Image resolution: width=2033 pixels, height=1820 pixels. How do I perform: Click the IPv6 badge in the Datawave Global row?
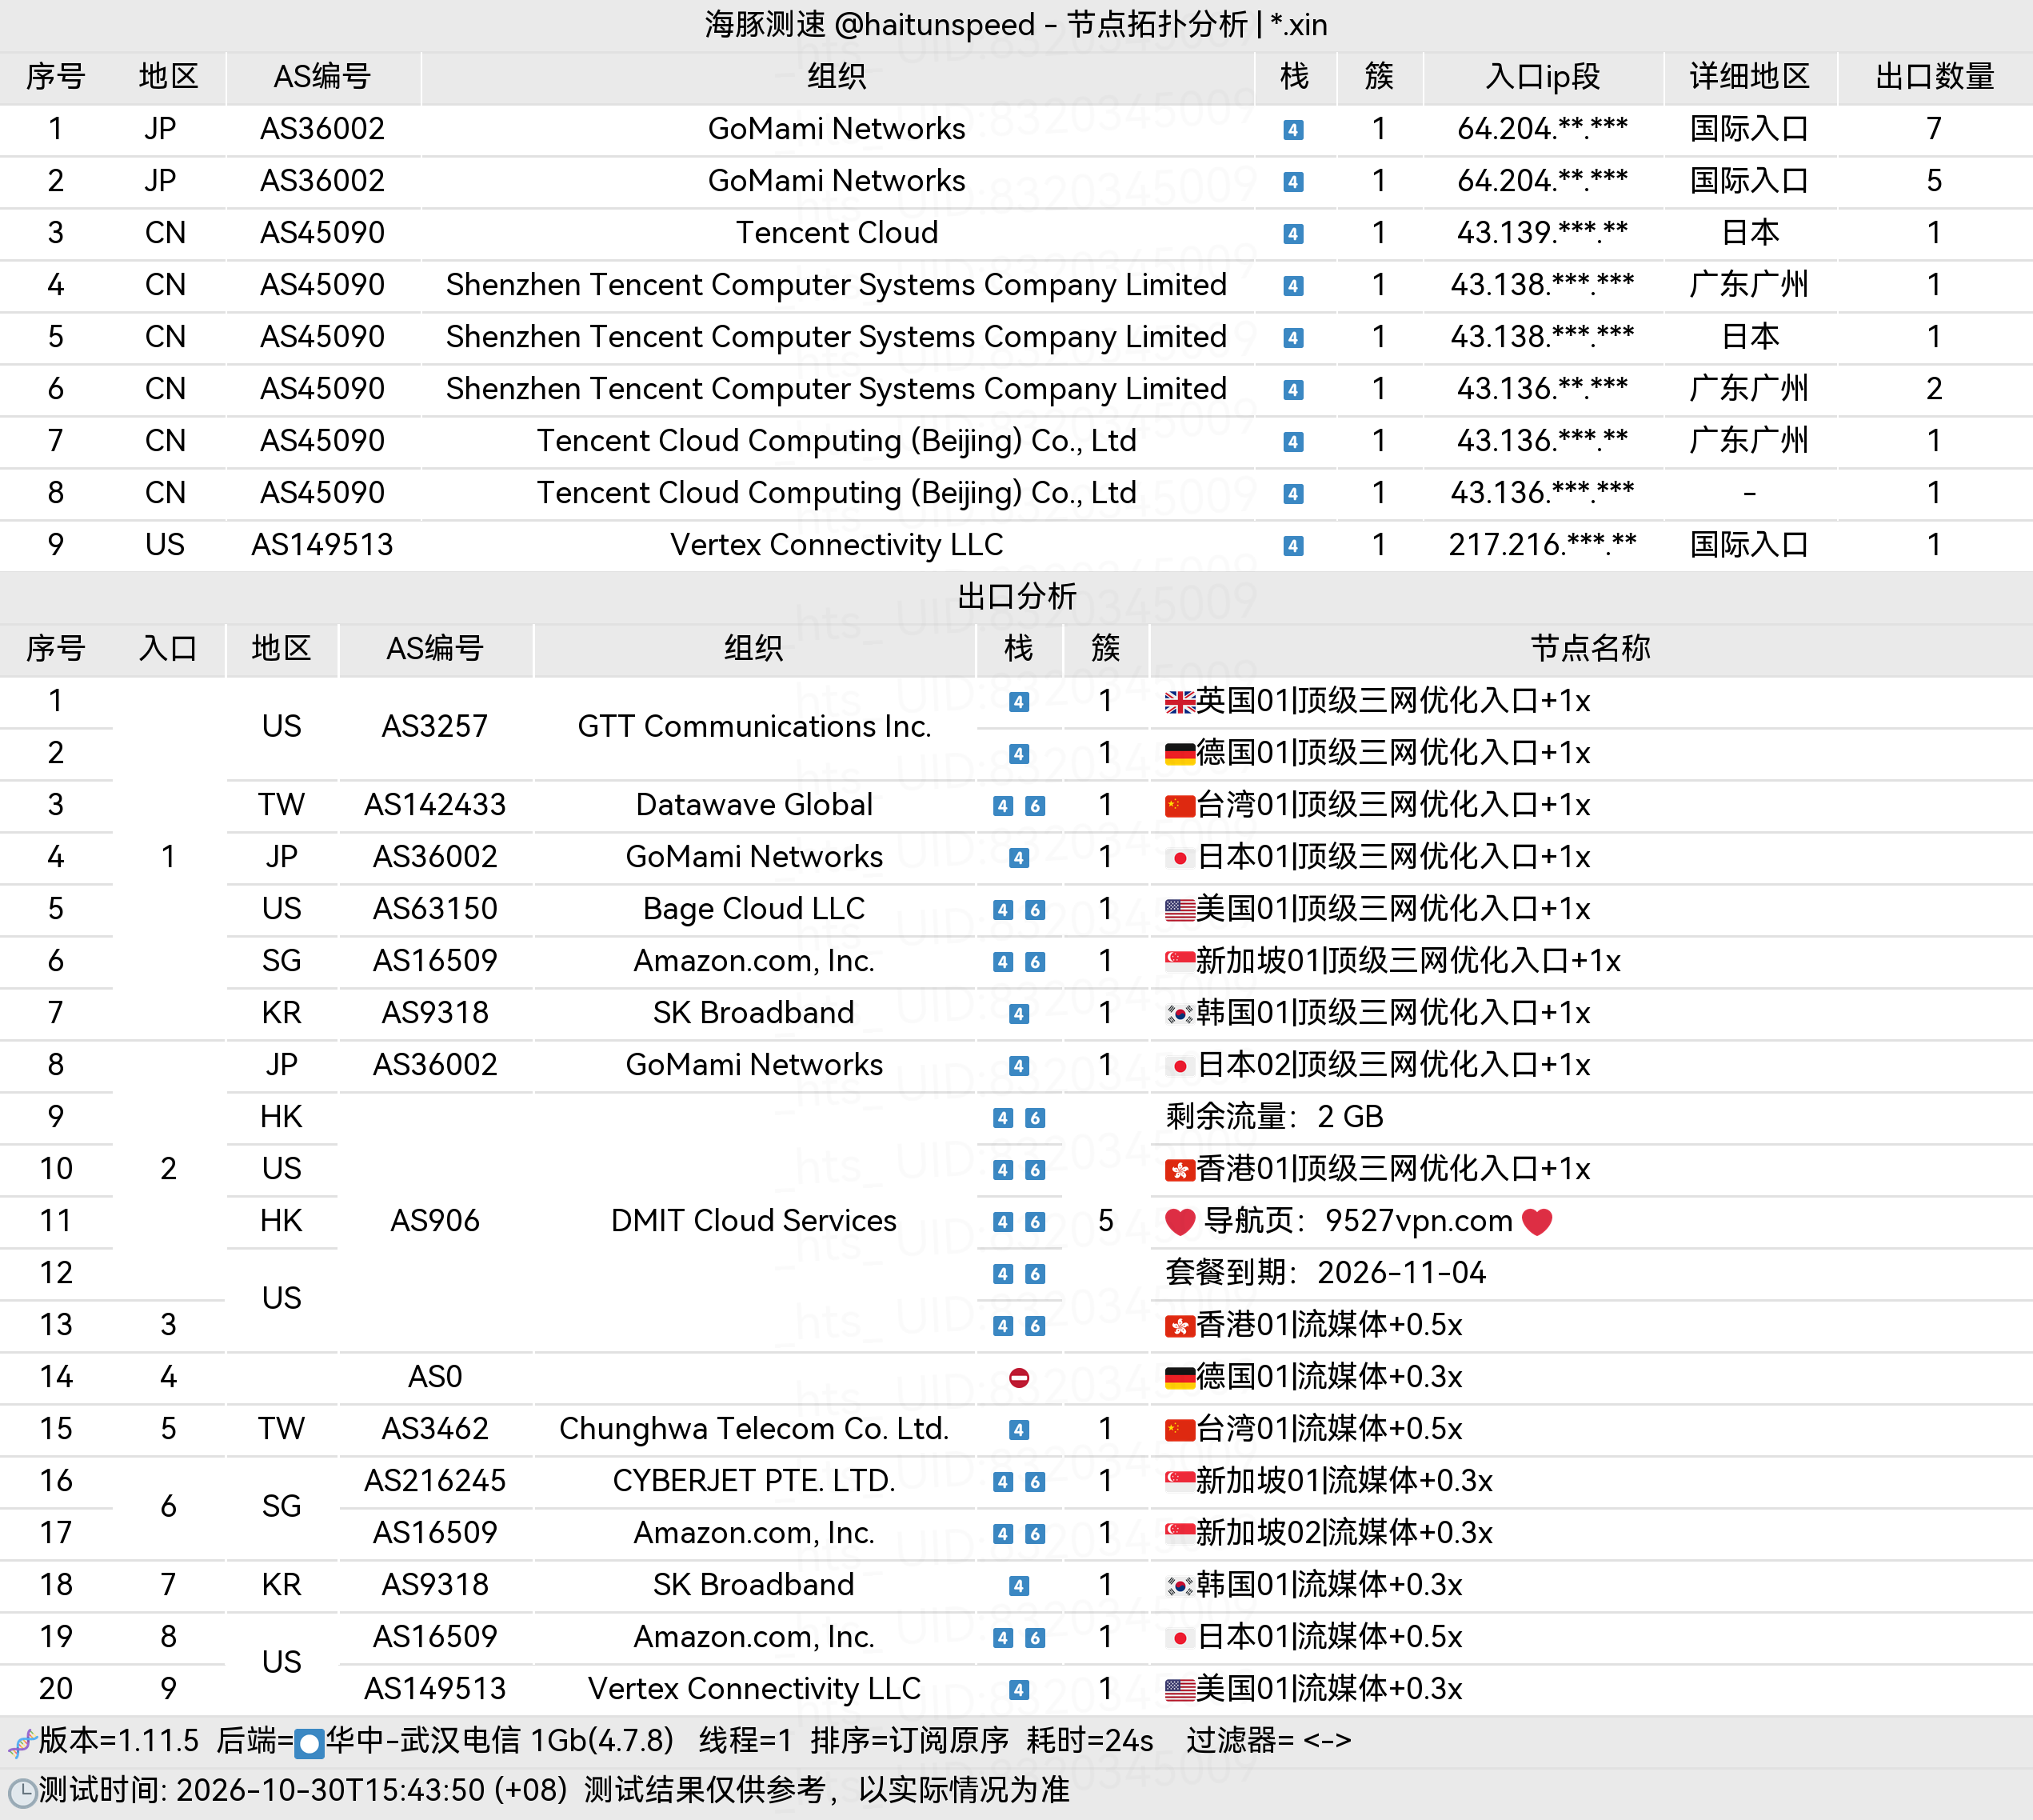click(x=1036, y=806)
